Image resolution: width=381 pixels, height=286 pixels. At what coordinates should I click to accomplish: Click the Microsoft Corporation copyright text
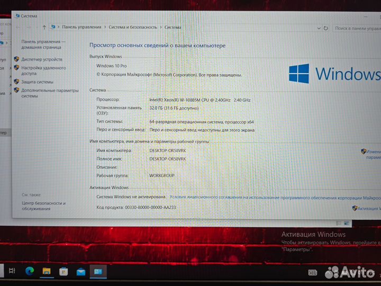click(169, 75)
